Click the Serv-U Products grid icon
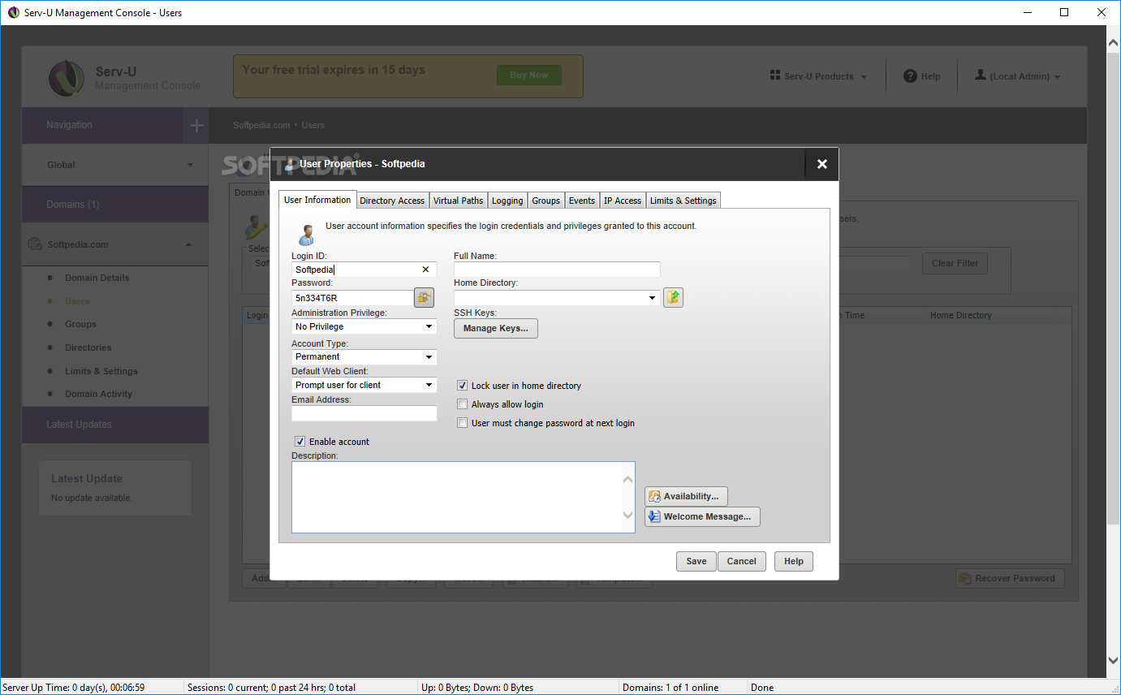This screenshot has height=695, width=1121. point(774,76)
